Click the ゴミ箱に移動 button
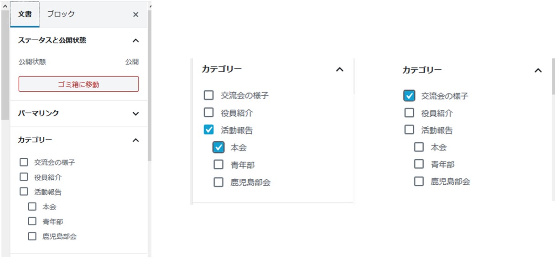This screenshot has height=260, width=556. [78, 84]
